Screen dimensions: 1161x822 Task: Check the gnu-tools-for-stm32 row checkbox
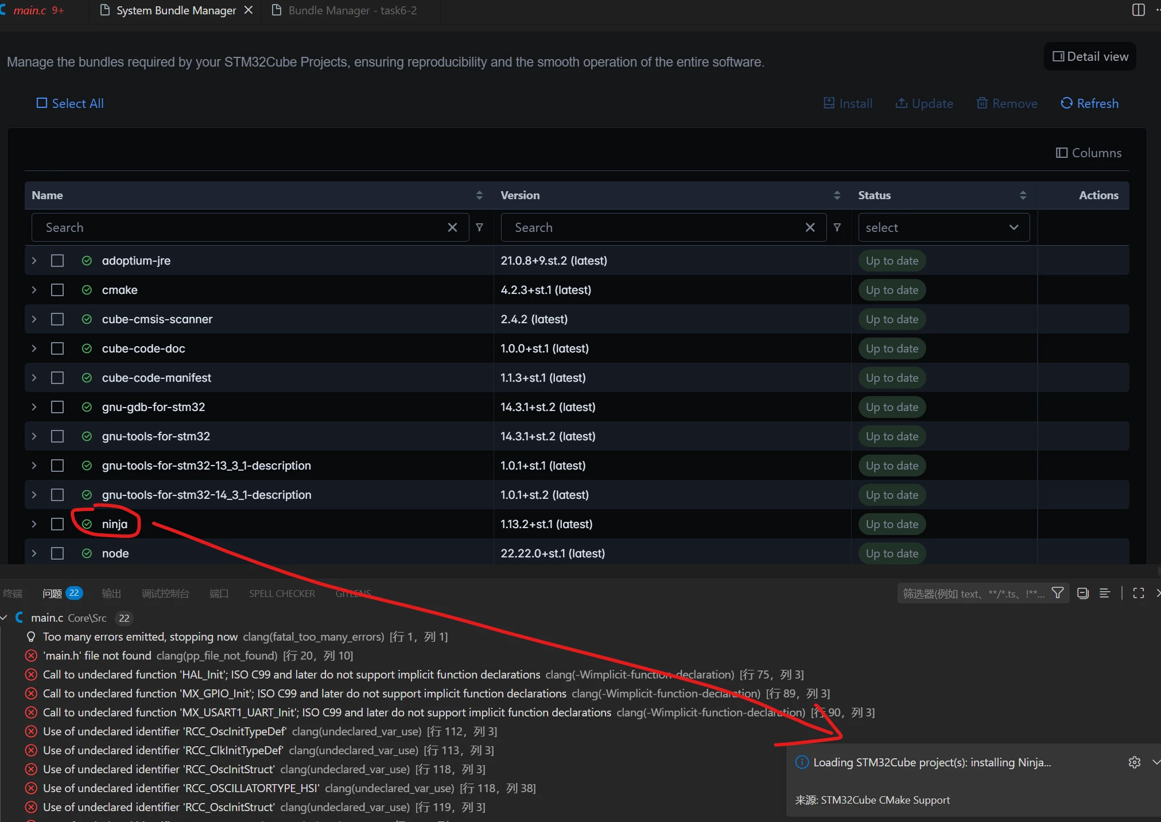coord(57,436)
